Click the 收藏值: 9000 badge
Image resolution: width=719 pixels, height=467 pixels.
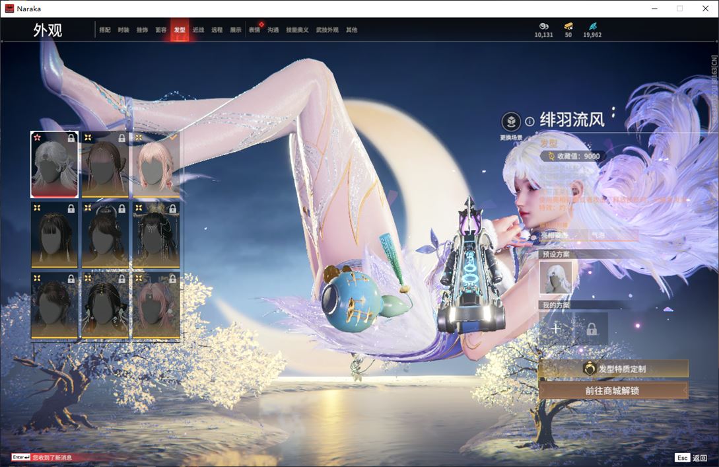574,156
